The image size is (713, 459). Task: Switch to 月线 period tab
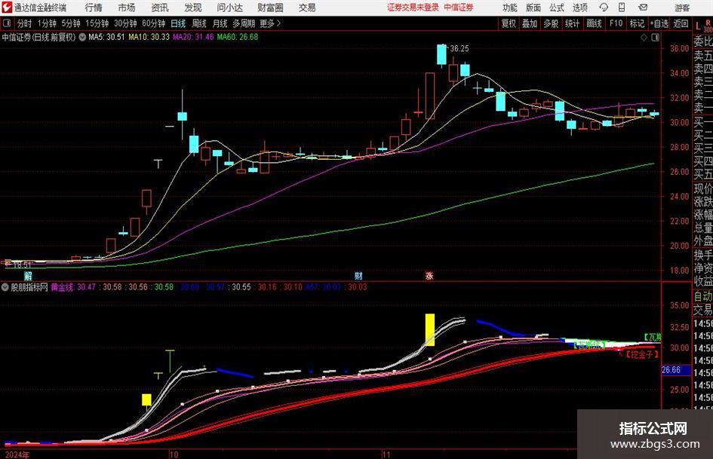pos(220,23)
